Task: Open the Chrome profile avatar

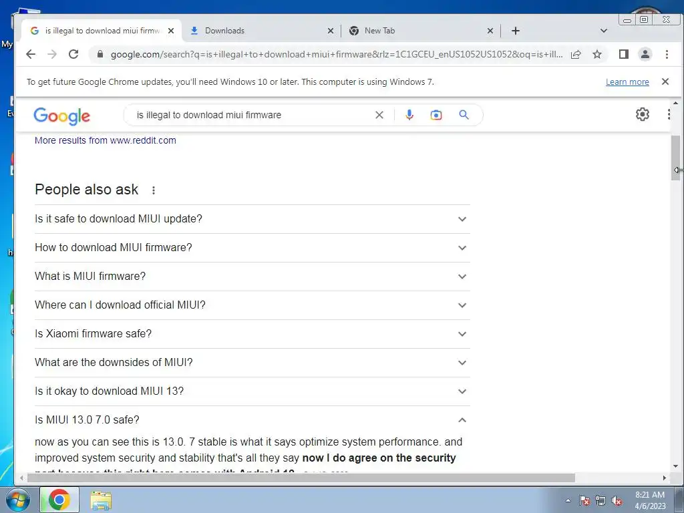Action: click(645, 54)
